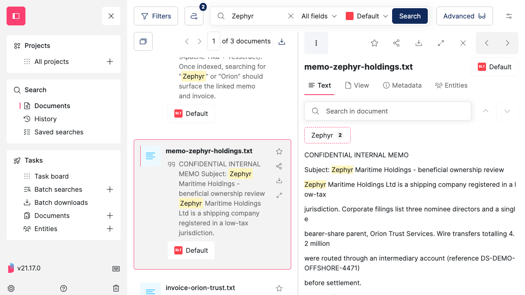Click the trash bin icon in sidebar footer
The height and width of the screenshot is (295, 525).
click(x=116, y=288)
